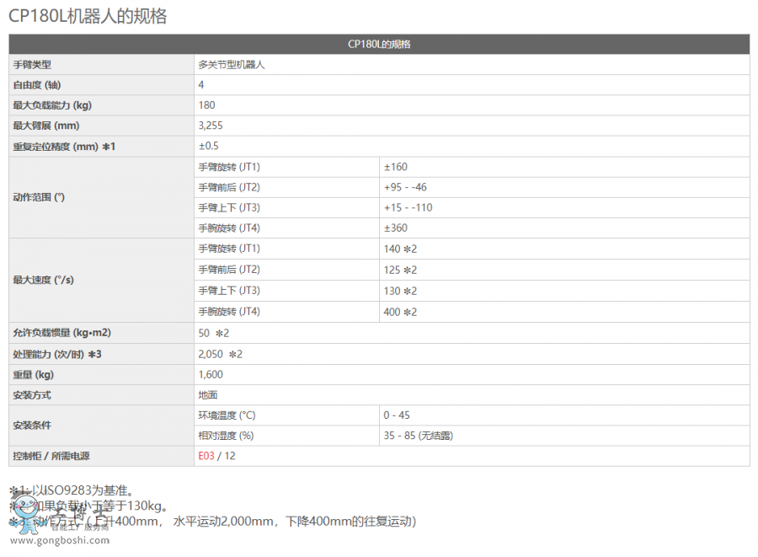758x557 pixels.
Task: Open the red E03 controller link
Action: [206, 456]
